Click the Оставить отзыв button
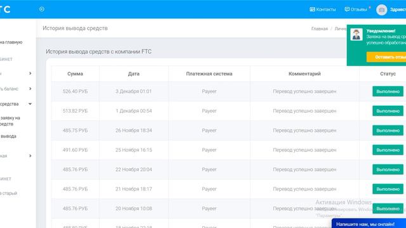Viewport: 406px width, 228px height. (x=386, y=57)
